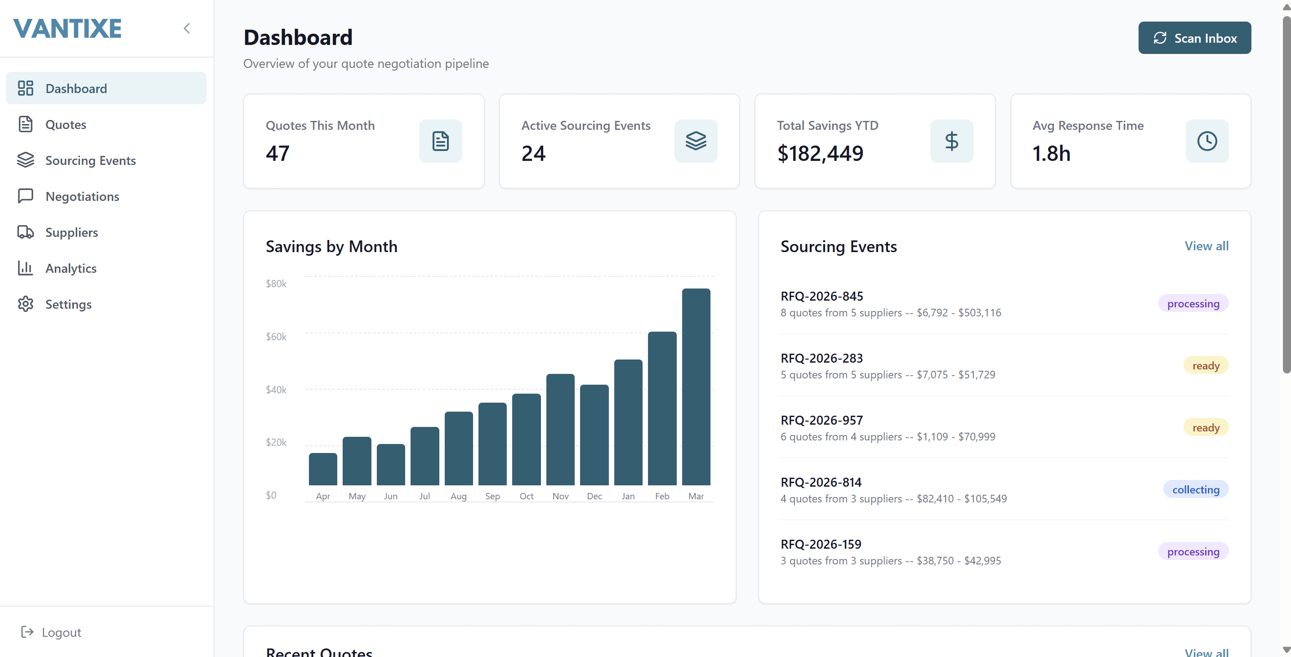Select Dashboard in the sidebar navigation
The width and height of the screenshot is (1291, 657).
click(x=76, y=88)
